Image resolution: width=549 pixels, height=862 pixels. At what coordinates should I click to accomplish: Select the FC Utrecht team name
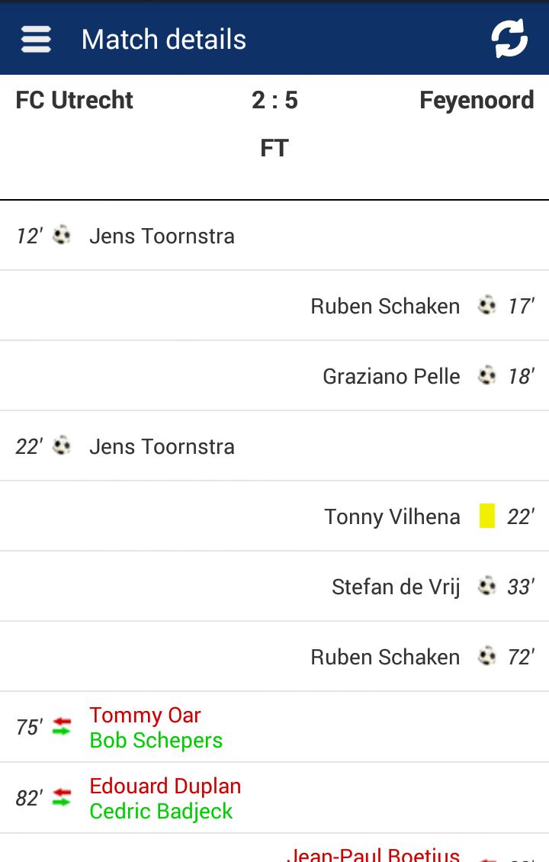[x=75, y=100]
